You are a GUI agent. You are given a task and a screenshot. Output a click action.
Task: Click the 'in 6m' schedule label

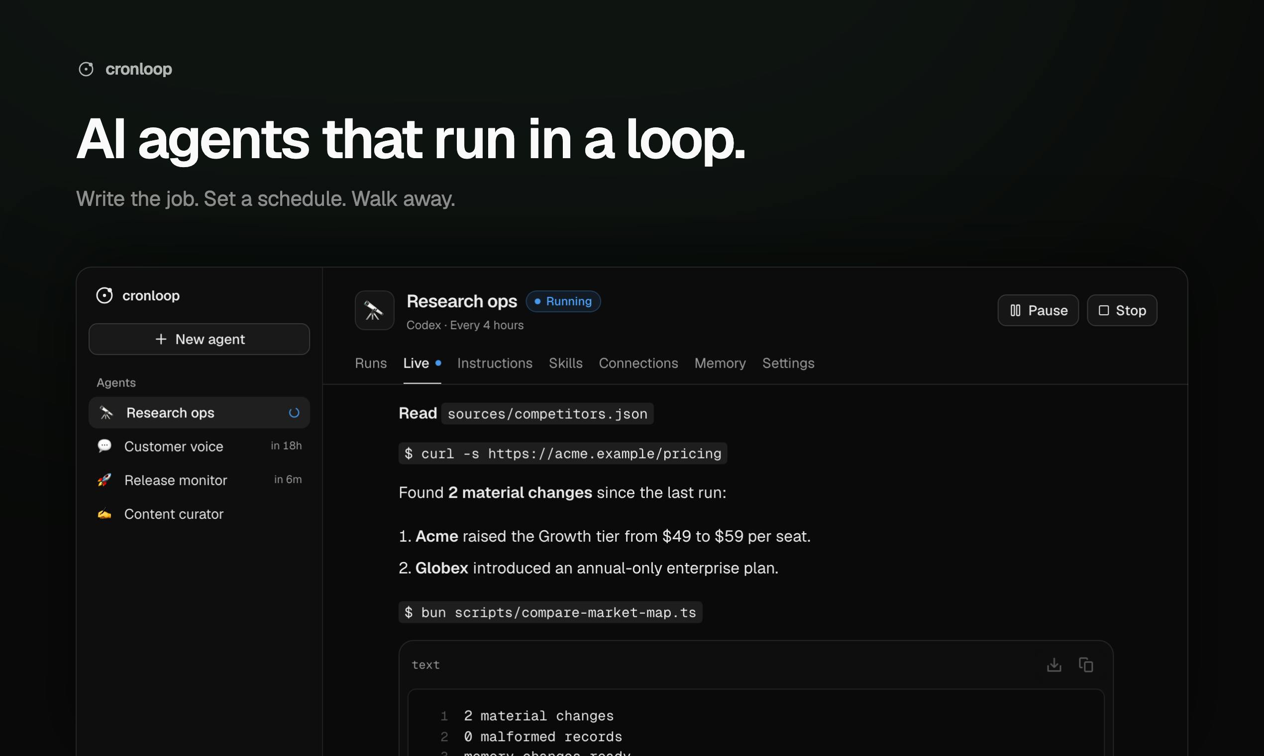click(x=288, y=479)
